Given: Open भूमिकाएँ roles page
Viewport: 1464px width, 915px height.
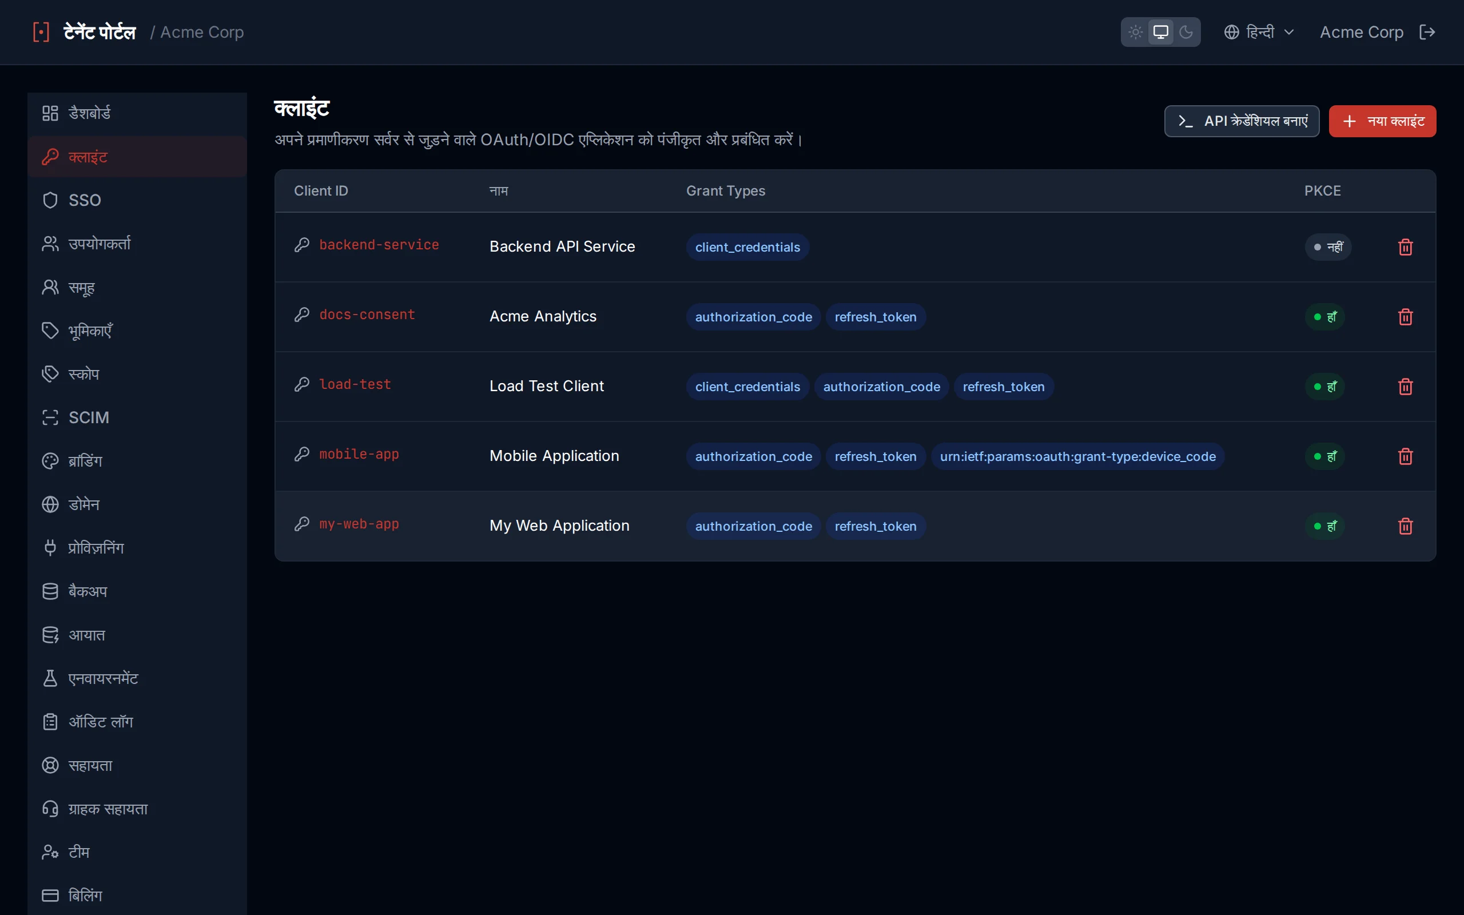Looking at the screenshot, I should coord(137,331).
